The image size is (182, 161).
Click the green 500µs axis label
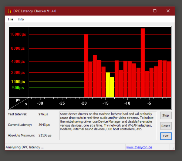point(18,88)
